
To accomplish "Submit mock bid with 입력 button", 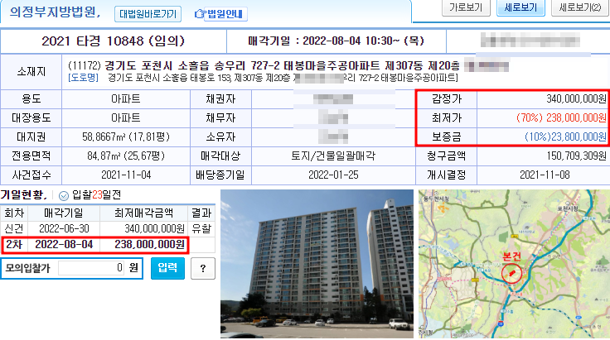I will (x=167, y=268).
